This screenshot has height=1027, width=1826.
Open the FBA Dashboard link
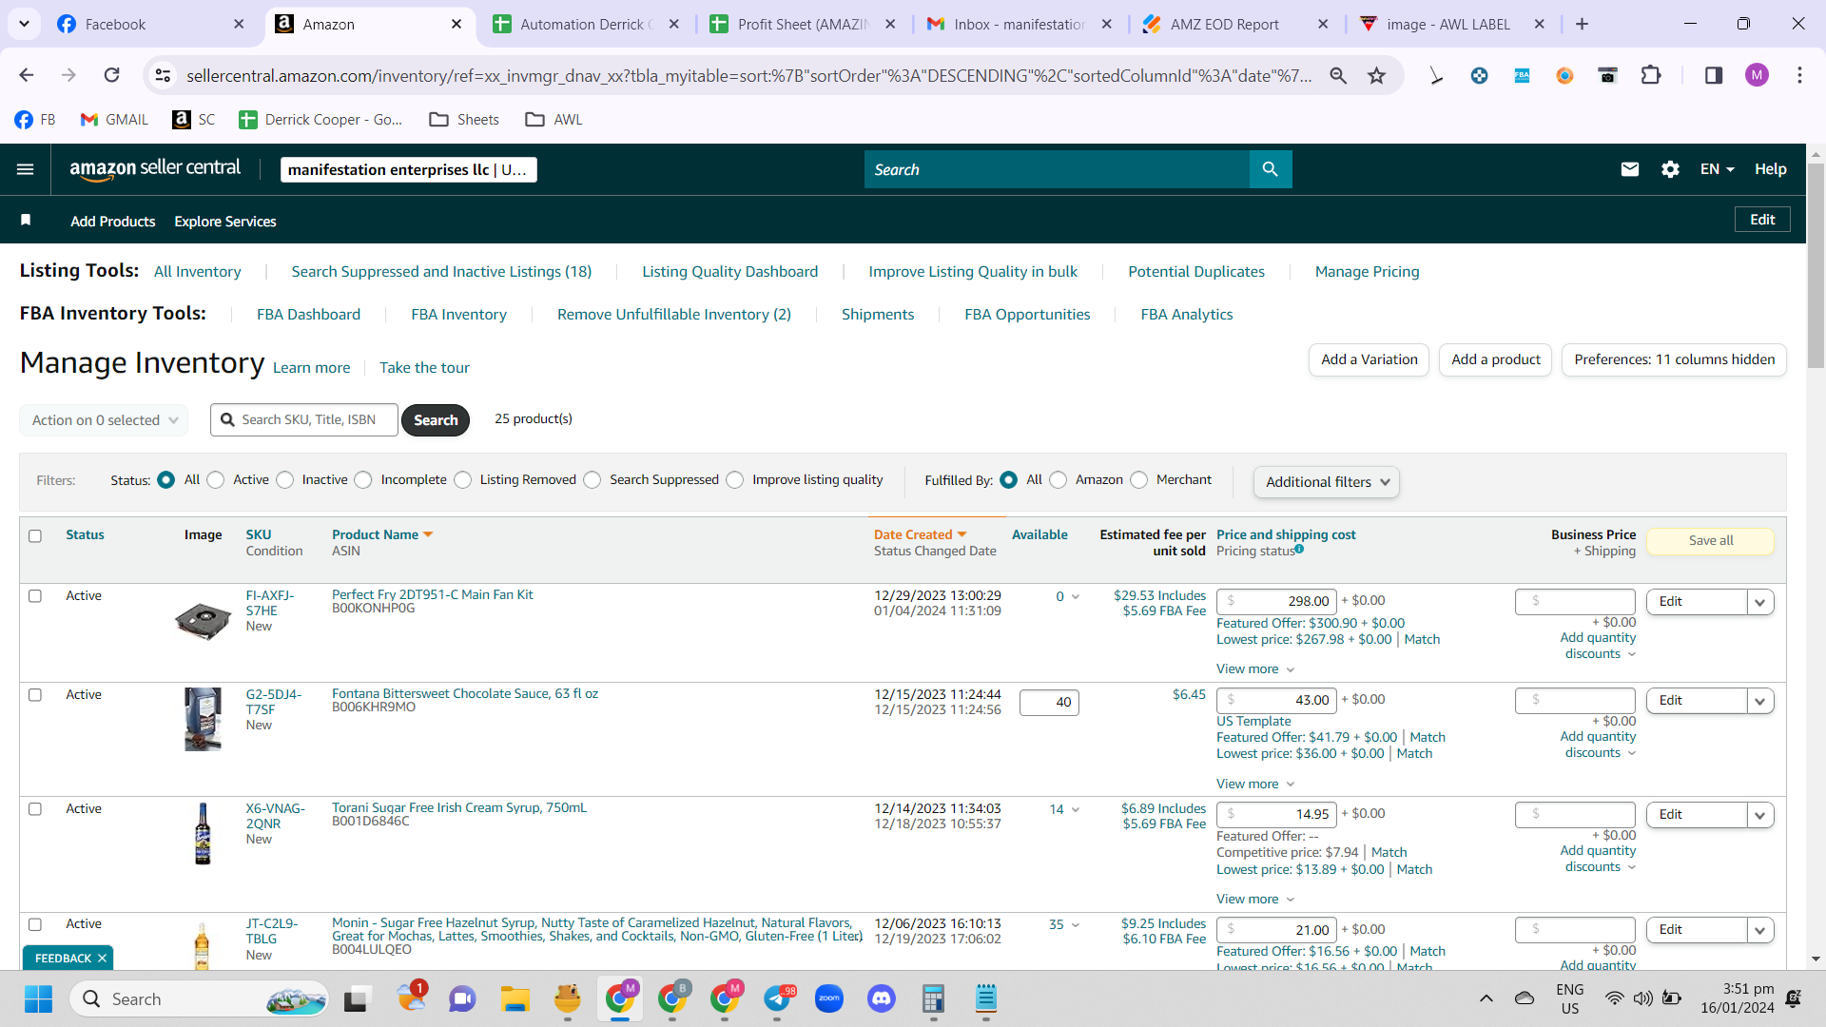308,315
